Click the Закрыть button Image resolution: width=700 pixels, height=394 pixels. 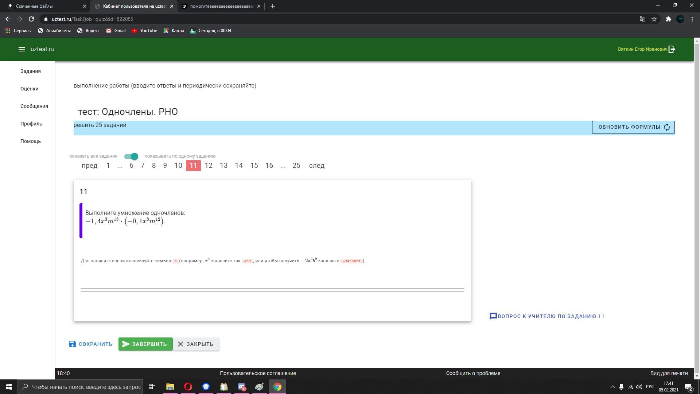tap(196, 344)
